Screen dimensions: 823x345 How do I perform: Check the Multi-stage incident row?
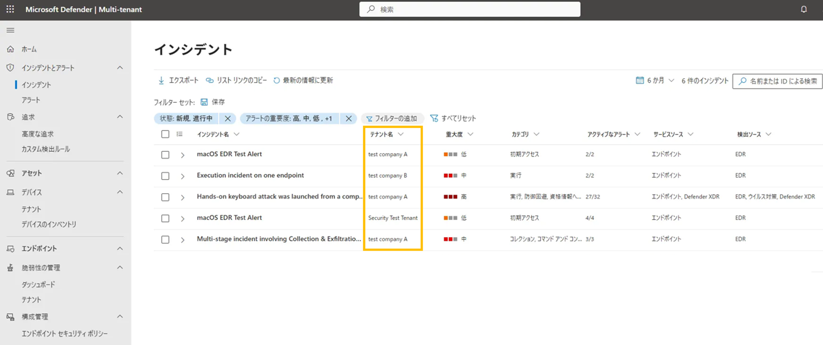[165, 240]
